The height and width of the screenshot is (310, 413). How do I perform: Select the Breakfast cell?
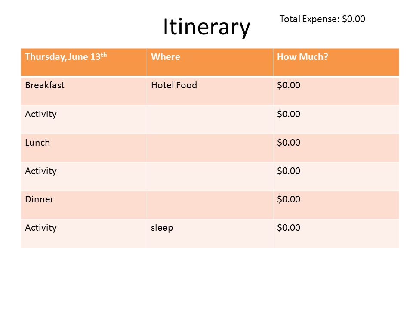tap(84, 91)
